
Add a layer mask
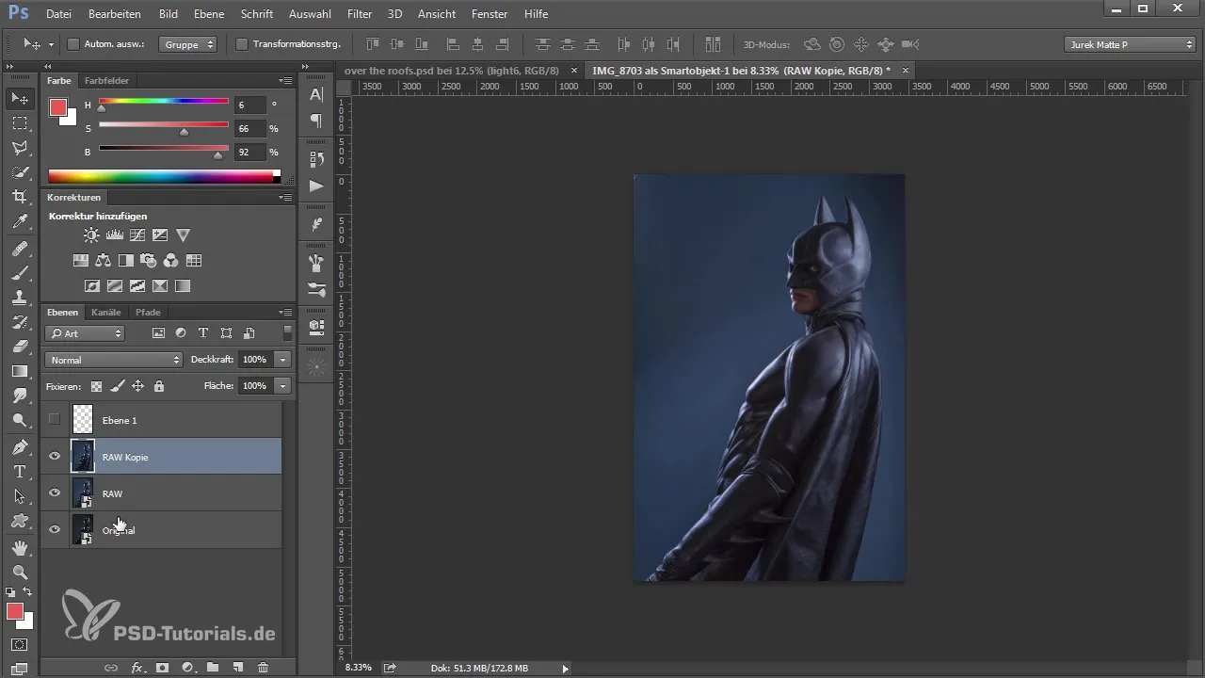point(162,668)
